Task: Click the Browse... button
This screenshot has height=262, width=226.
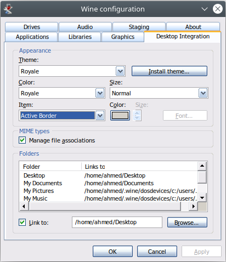Action: [187, 223]
